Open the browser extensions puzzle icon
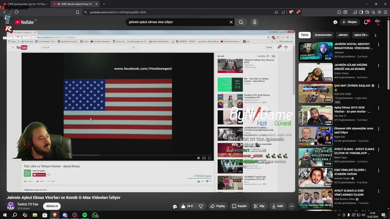Viewport: 390px width, 219px height. pos(339,12)
